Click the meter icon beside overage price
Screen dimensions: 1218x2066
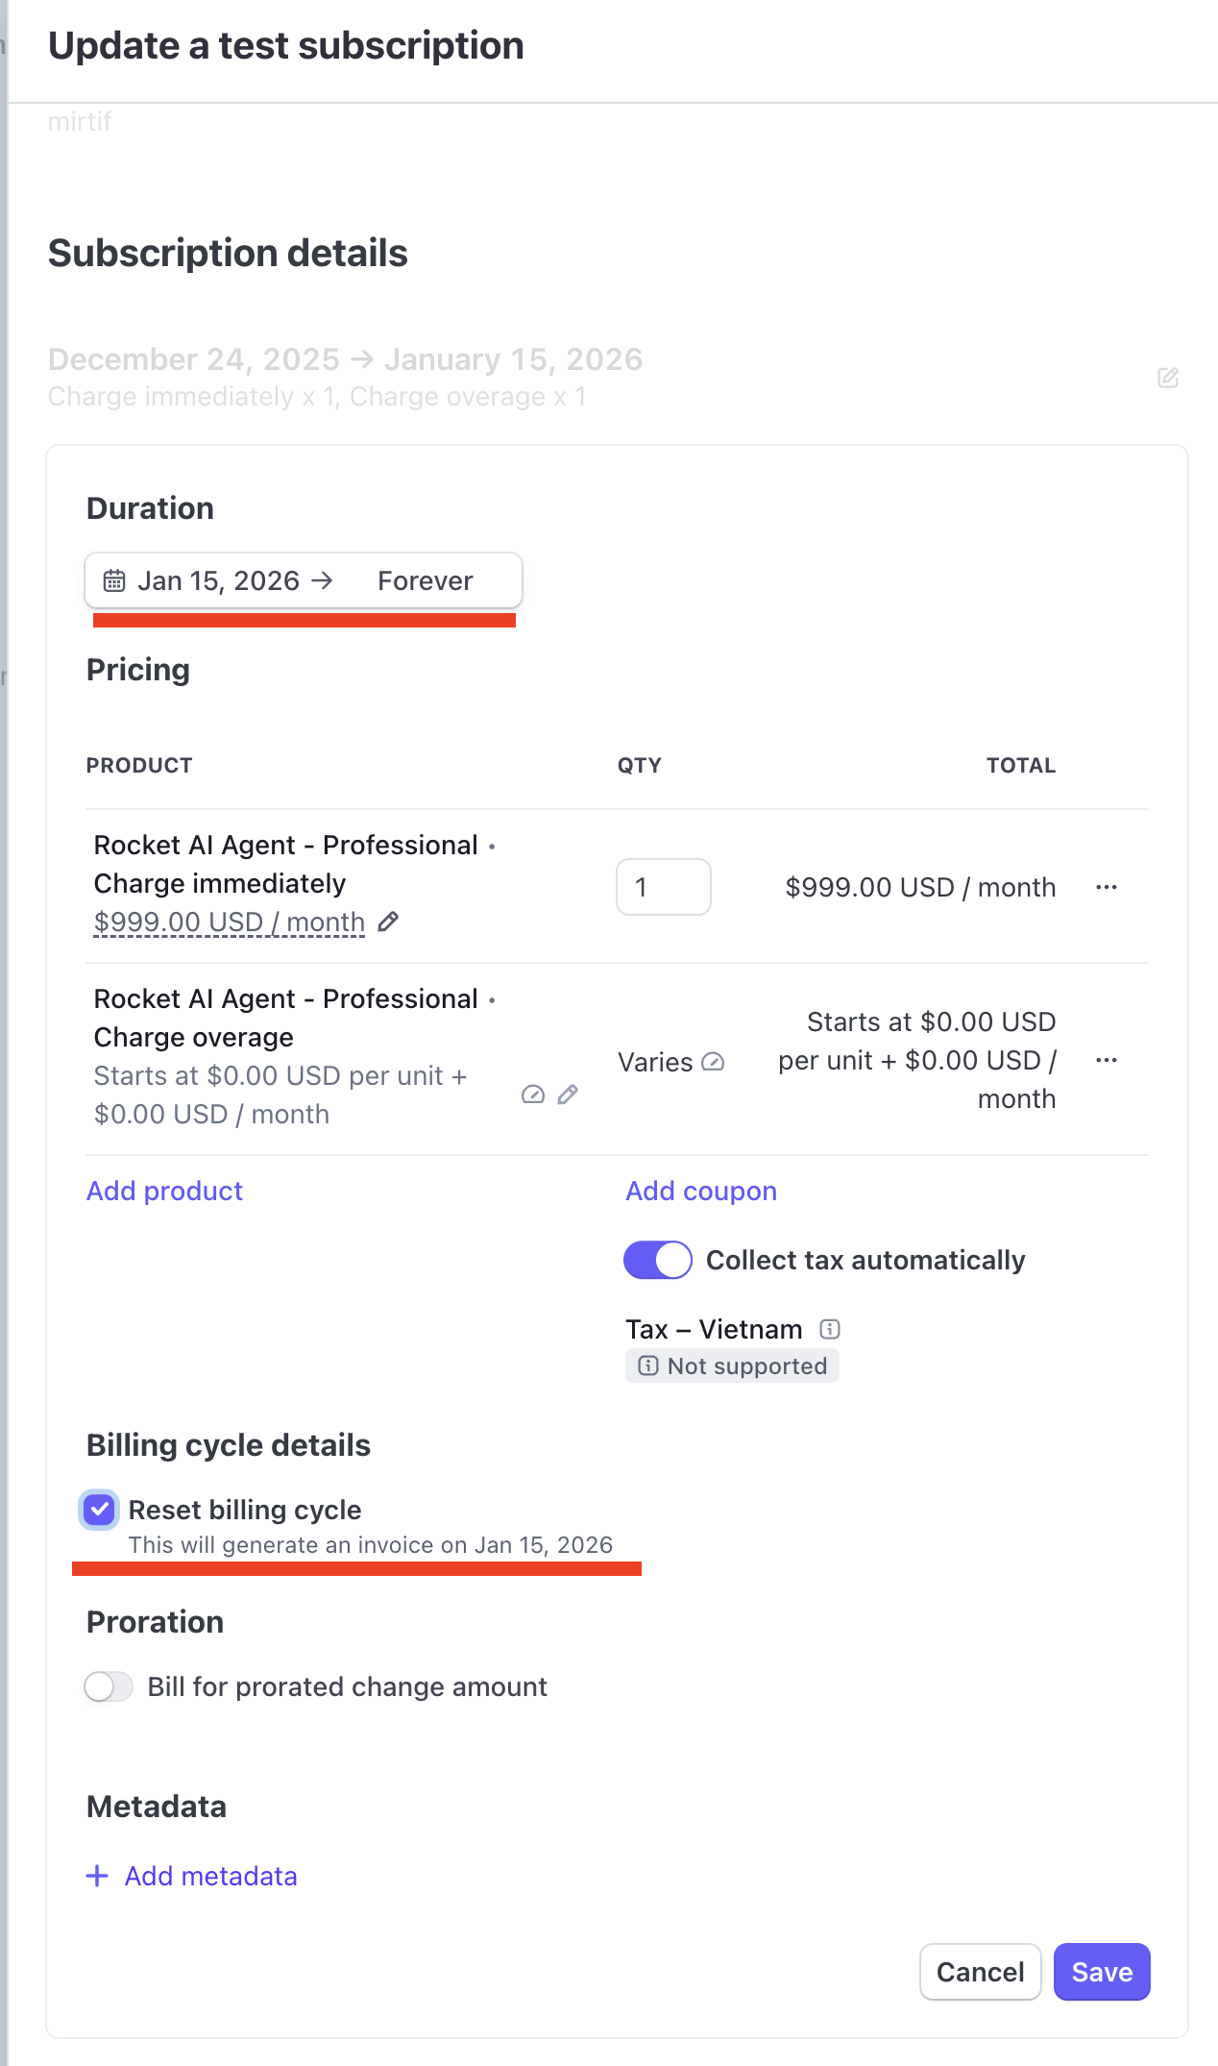tap(533, 1094)
